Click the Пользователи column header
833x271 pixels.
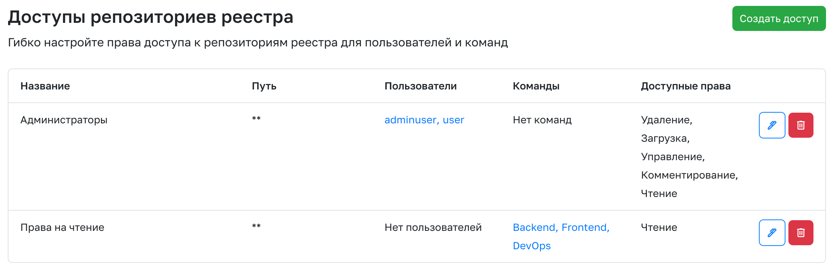(x=420, y=86)
